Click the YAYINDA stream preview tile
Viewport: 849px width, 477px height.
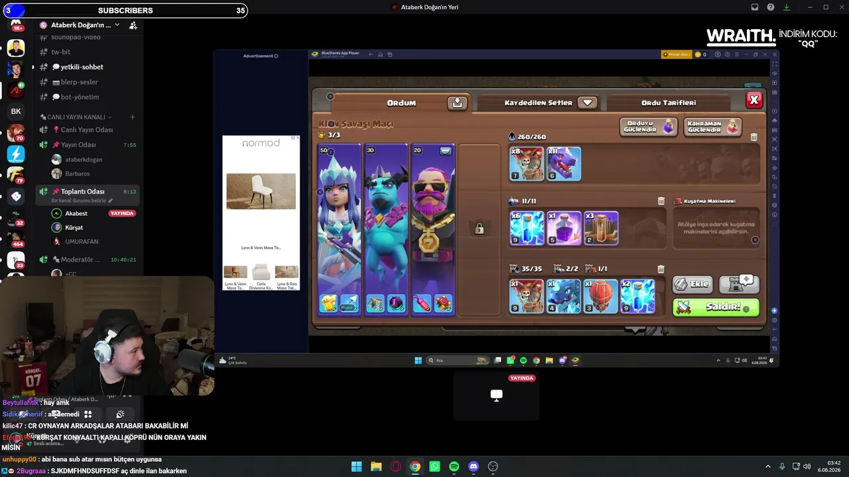[x=496, y=395]
